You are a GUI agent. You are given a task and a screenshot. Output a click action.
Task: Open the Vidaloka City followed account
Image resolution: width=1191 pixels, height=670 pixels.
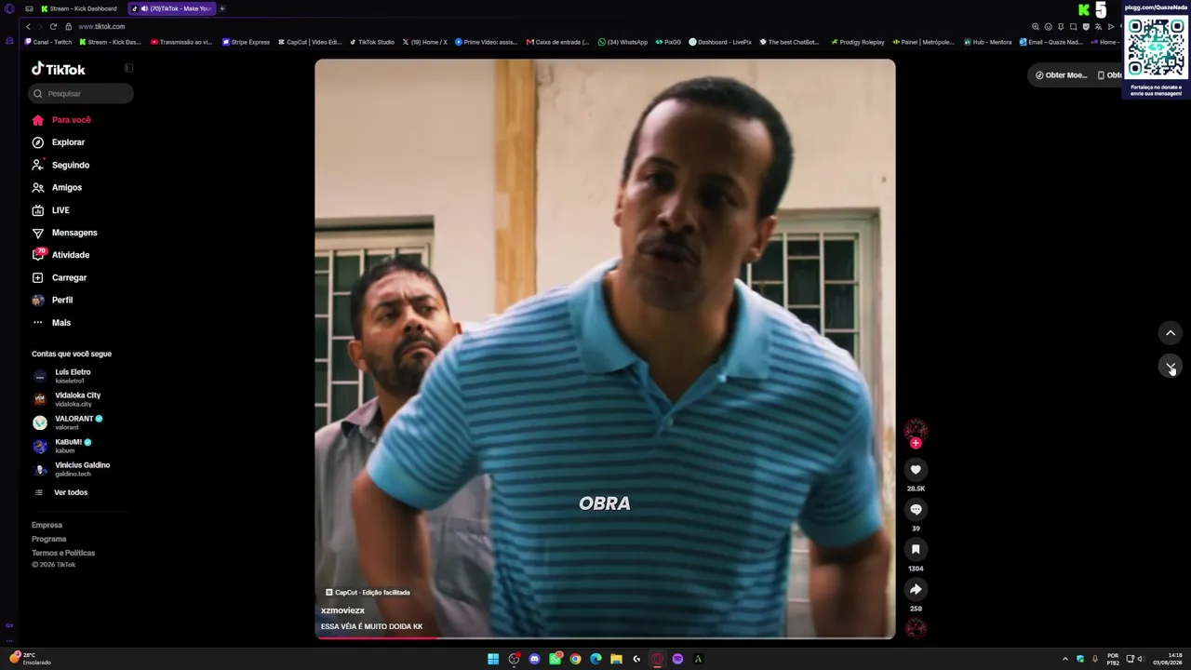tap(66, 399)
